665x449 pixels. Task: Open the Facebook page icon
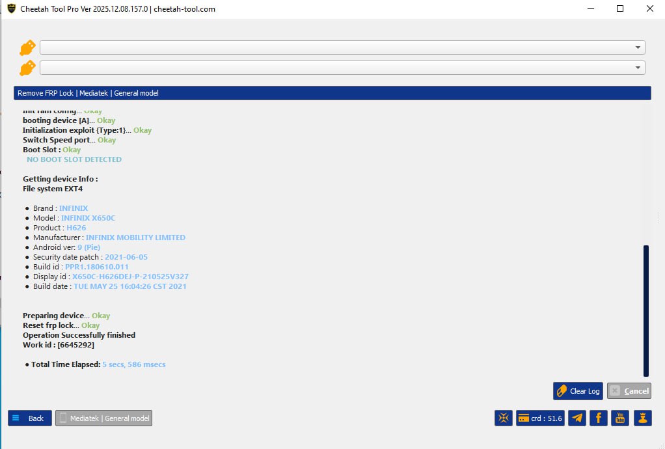(599, 418)
